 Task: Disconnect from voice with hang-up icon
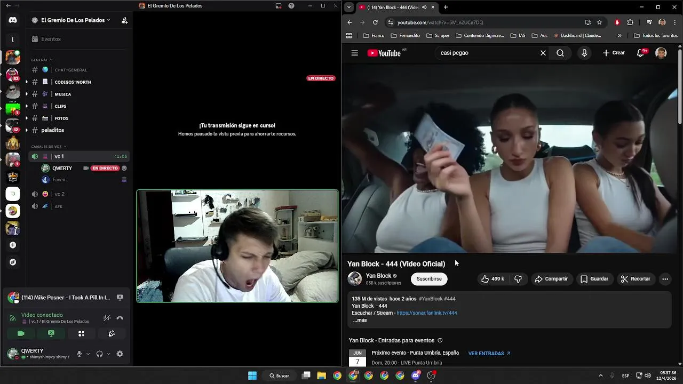(120, 318)
